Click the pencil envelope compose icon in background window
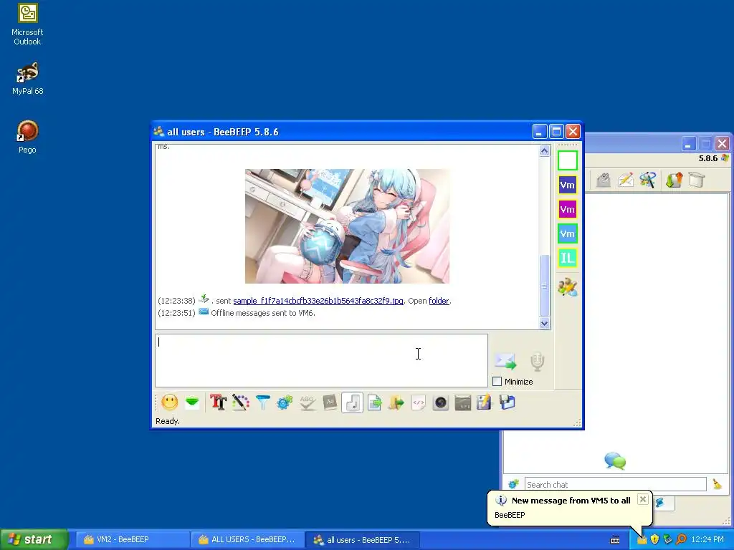Screen dimensions: 734x550 click(625, 180)
